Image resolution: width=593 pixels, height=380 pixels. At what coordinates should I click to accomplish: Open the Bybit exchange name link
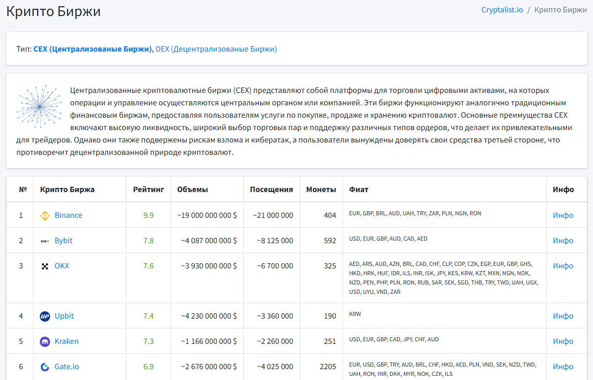click(x=64, y=241)
